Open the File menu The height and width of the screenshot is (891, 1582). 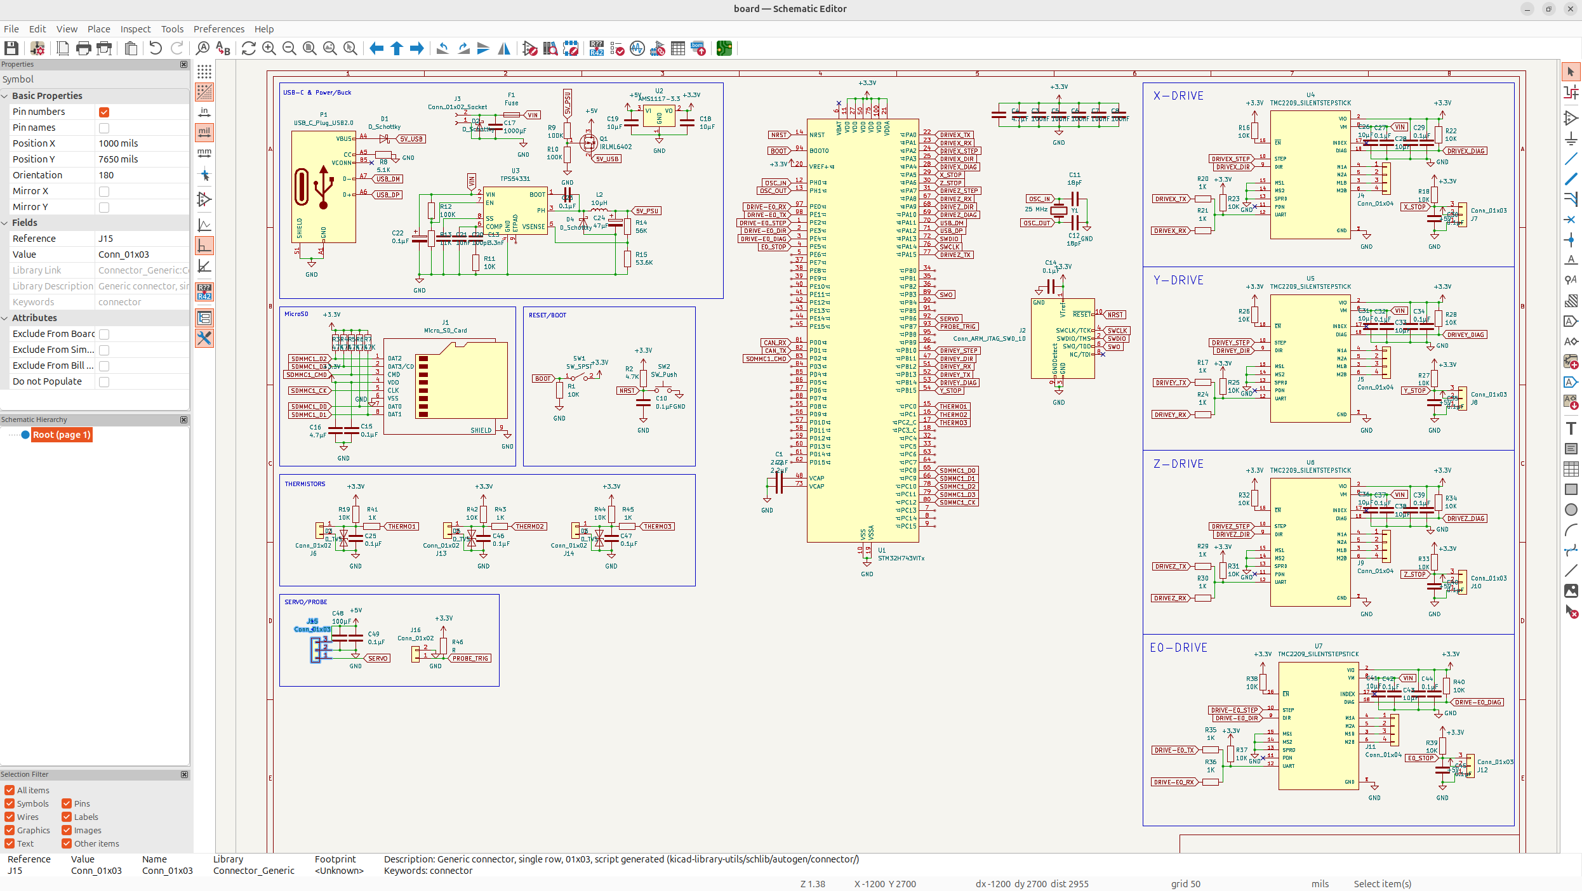coord(11,29)
